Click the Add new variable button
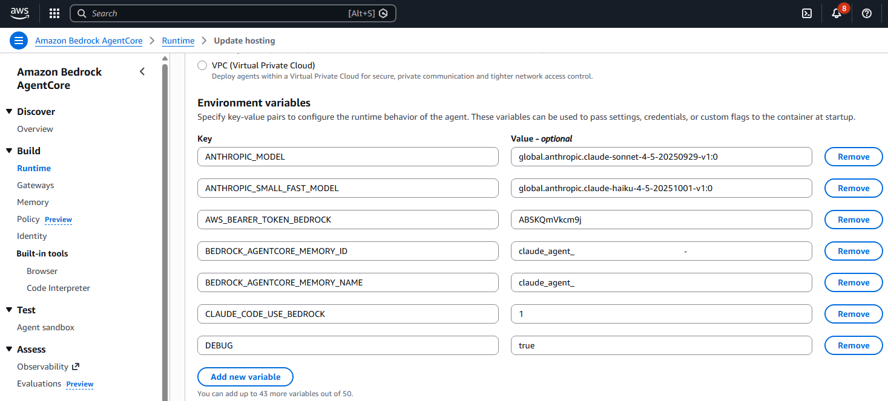 (245, 377)
